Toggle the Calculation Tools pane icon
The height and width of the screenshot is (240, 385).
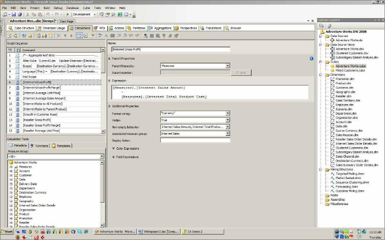coord(92,36)
